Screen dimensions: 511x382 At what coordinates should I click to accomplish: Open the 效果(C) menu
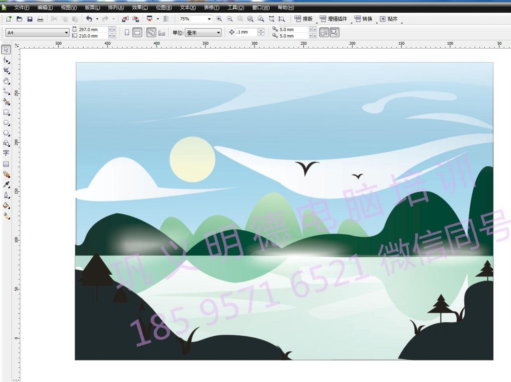coord(140,8)
